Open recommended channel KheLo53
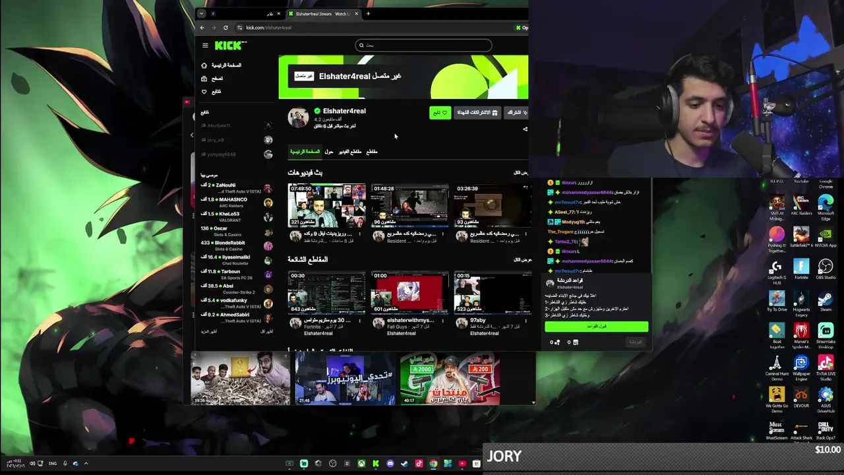844x475 pixels. pos(236,217)
